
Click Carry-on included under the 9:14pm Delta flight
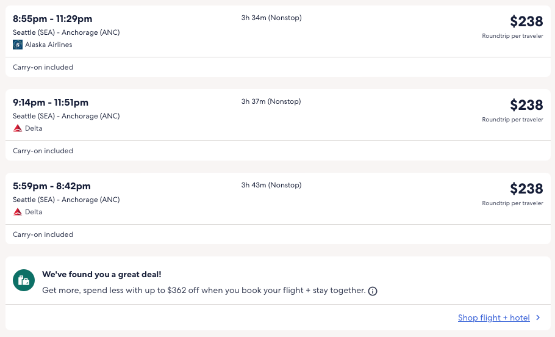coord(43,151)
